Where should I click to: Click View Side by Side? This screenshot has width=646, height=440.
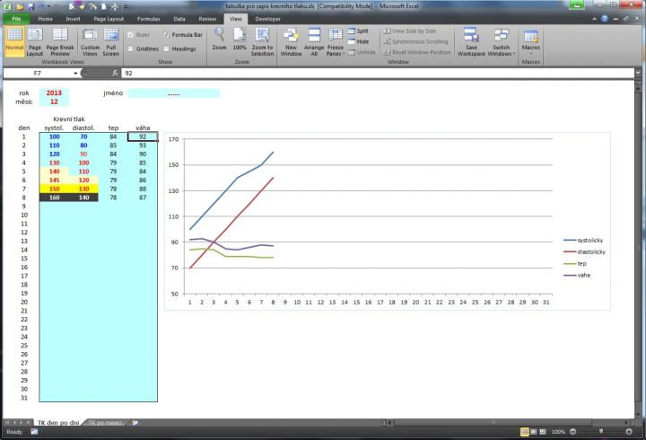pos(409,31)
